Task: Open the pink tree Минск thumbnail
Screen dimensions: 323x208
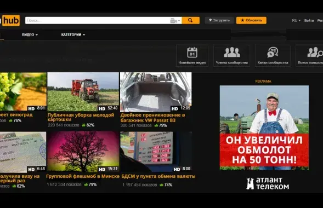Action: (83, 152)
